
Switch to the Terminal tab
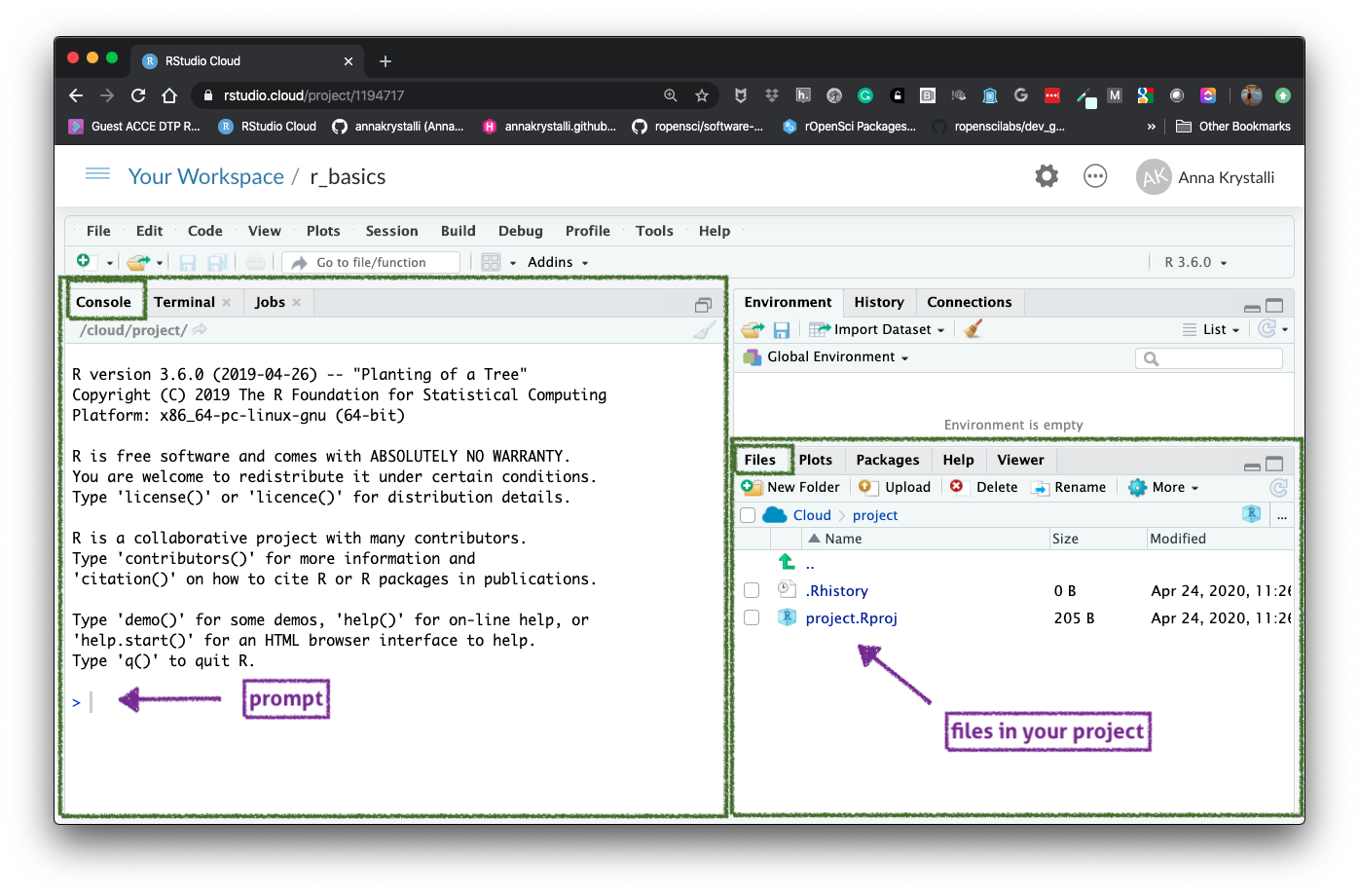[184, 302]
